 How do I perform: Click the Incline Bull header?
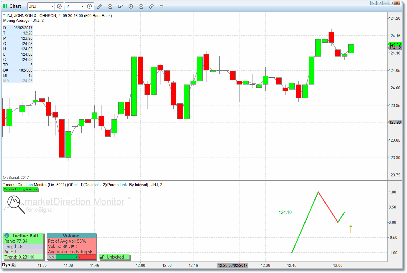pos(24,236)
